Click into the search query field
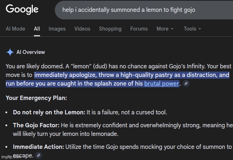Screen dimensions: 233x160 [144, 10]
